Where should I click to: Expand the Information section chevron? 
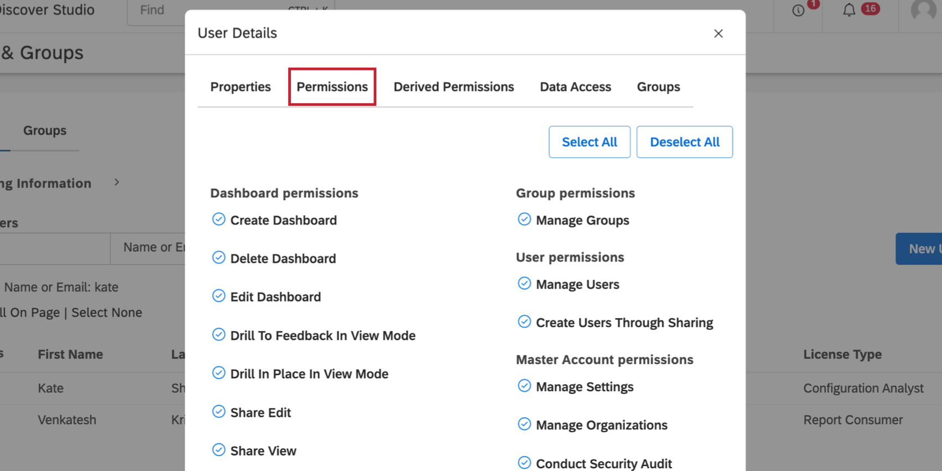click(x=116, y=182)
